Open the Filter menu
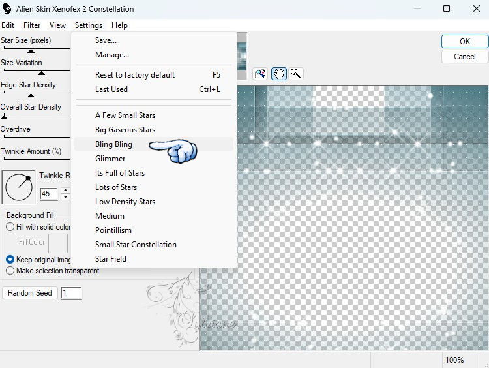This screenshot has width=489, height=368. (x=32, y=25)
